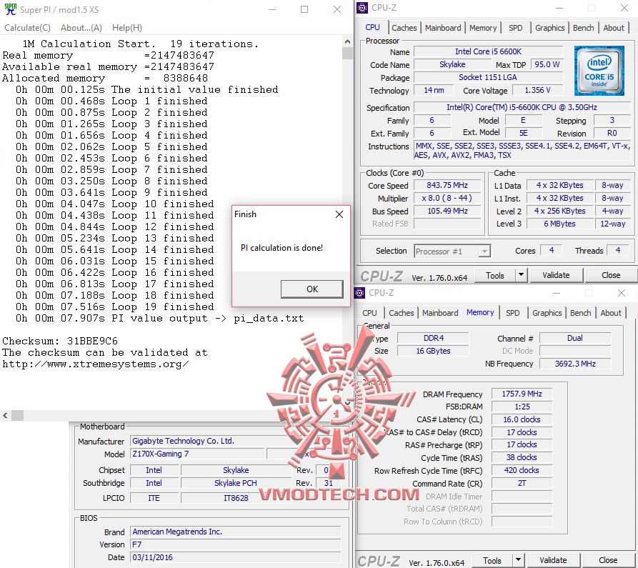This screenshot has height=568, width=638.
Task: Click the horizontal scroll left arrow in Super PI
Action: click(5, 415)
